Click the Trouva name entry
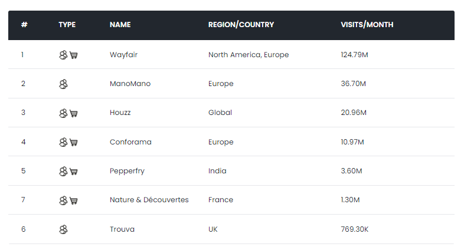Screen dimensions: 464x250 [x=122, y=229]
